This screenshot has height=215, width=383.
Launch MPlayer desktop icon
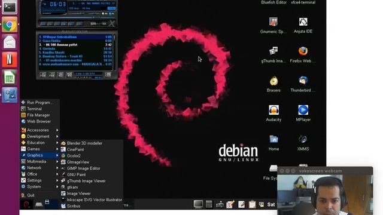point(303,113)
